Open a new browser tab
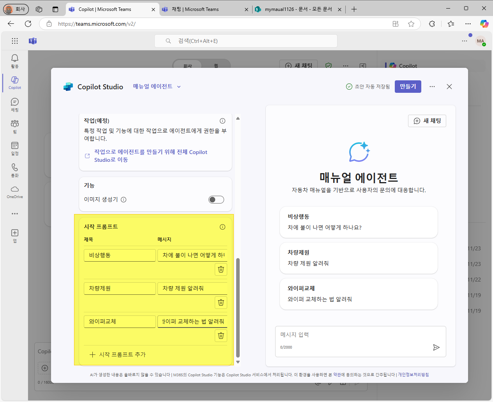The image size is (493, 402). pyautogui.click(x=354, y=9)
